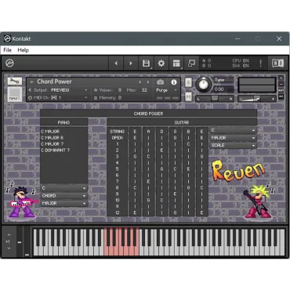Minimize the Kontakt window
This screenshot has height=290, width=290.
pyautogui.click(x=237, y=38)
